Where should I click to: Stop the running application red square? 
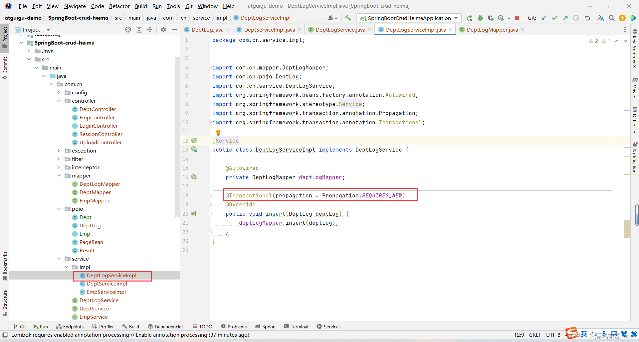tap(517, 18)
